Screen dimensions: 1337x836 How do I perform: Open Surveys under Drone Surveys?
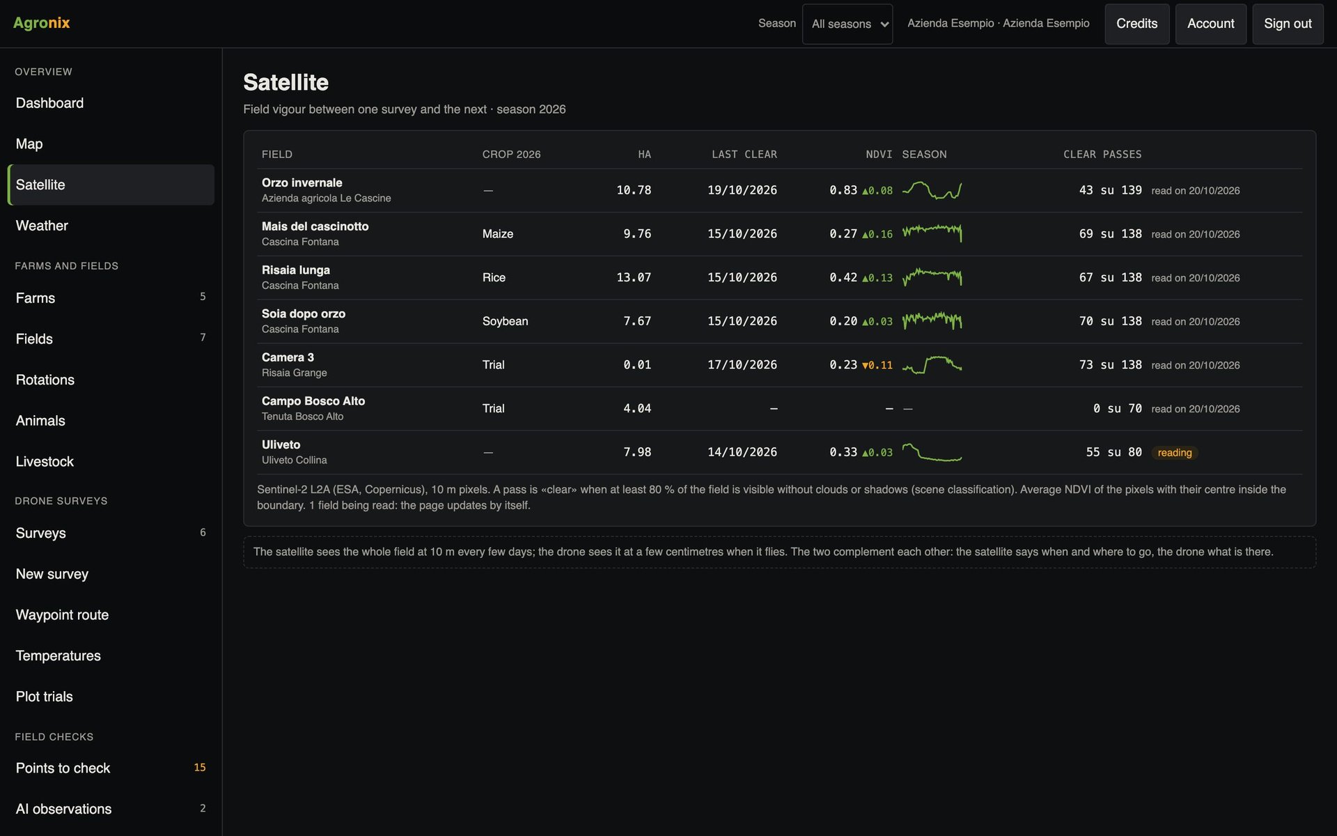pos(111,534)
